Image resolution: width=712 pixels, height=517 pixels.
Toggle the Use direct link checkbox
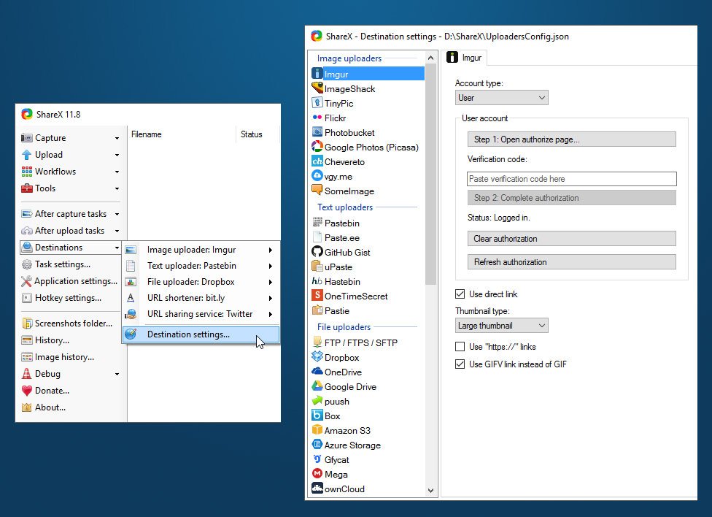tap(460, 294)
